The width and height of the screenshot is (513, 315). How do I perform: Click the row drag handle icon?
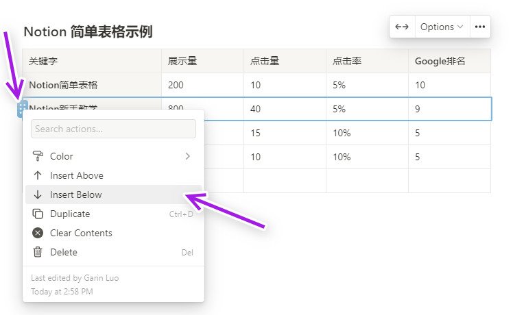point(21,109)
